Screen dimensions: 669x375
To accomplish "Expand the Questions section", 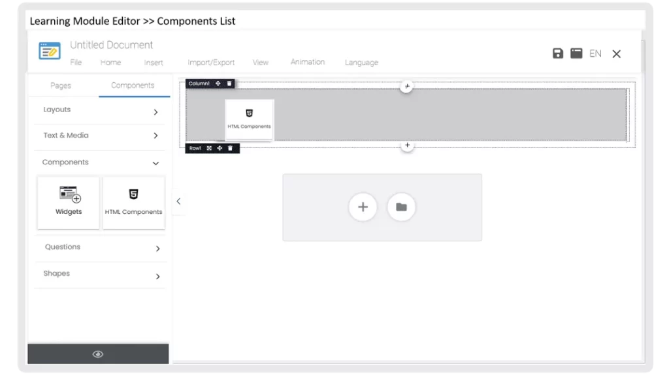I will tap(99, 248).
